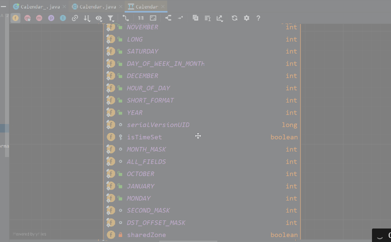Image resolution: width=391 pixels, height=242 pixels.
Task: Set diagram to actual size 1:1
Action: coord(141,18)
